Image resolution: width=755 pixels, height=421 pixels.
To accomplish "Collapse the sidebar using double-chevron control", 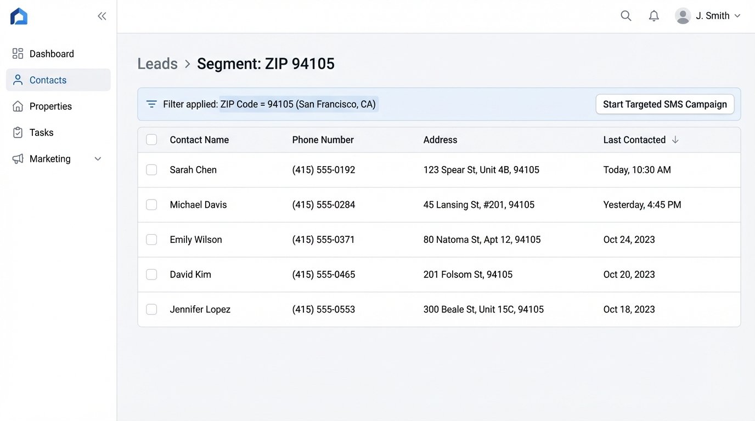I will tap(102, 16).
